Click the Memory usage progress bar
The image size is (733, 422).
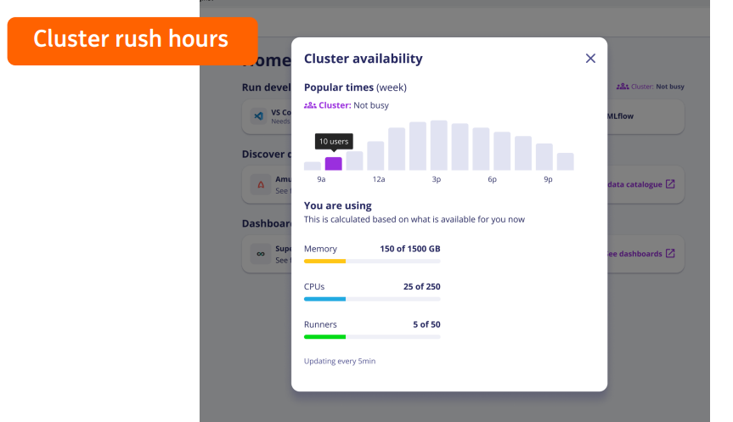tap(372, 262)
